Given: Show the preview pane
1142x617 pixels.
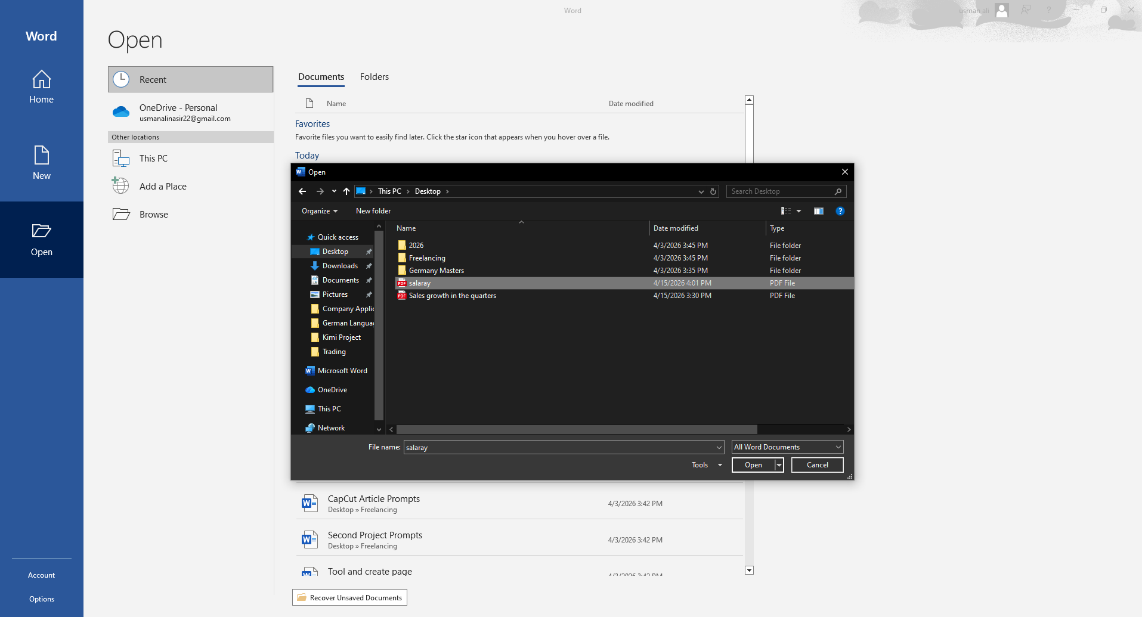Looking at the screenshot, I should (819, 211).
